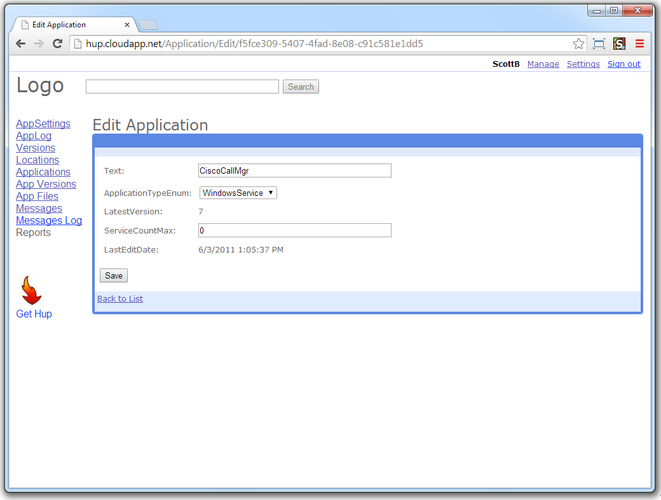
Task: Click the Search button
Action: coord(301,87)
